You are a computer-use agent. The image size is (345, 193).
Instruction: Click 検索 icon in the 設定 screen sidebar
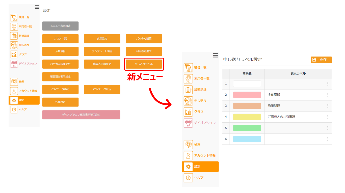(x=14, y=82)
